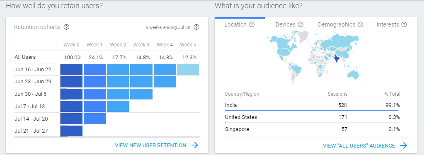This screenshot has width=424, height=155.
Task: Click Week 0 cell for Jun 16 - Jun 22
Action: click(x=71, y=70)
